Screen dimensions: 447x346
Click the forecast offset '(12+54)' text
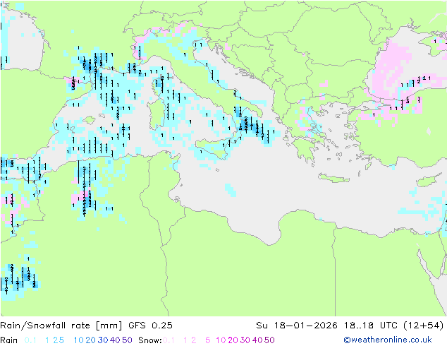[423, 326]
